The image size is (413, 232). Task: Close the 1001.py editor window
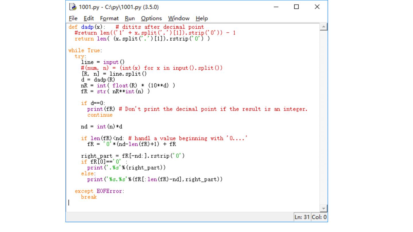[x=317, y=7]
